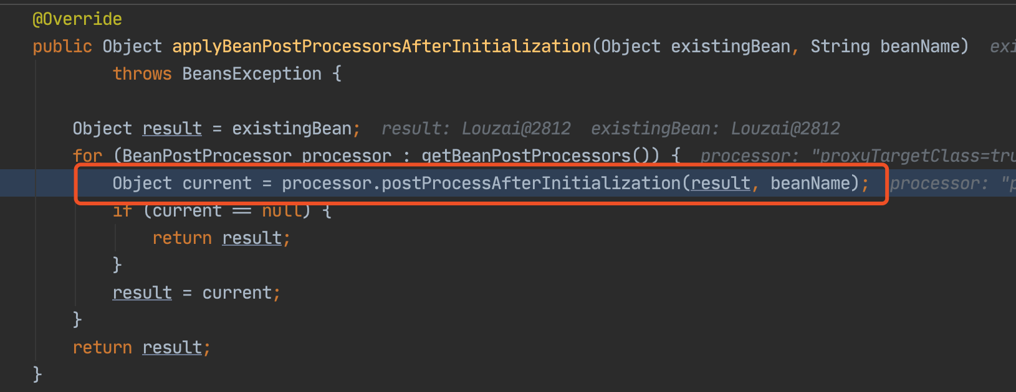
Task: Click beanName argument in highlighted line
Action: (810, 183)
